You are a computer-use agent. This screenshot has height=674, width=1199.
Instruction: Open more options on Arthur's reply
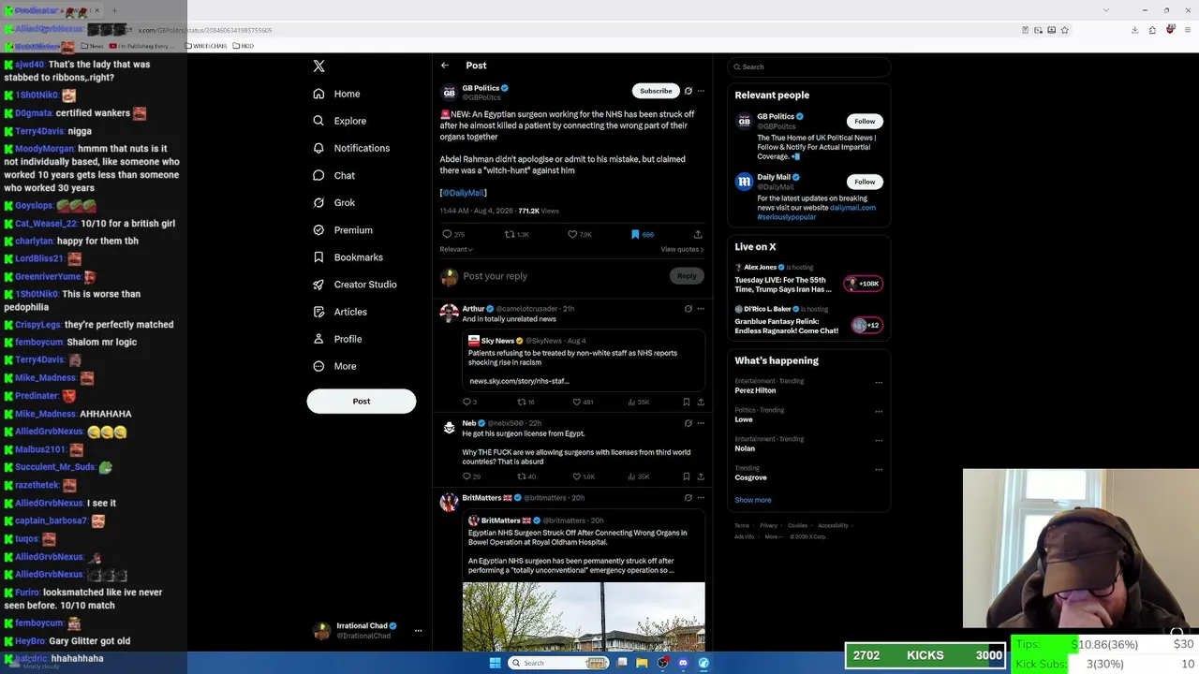click(x=701, y=308)
